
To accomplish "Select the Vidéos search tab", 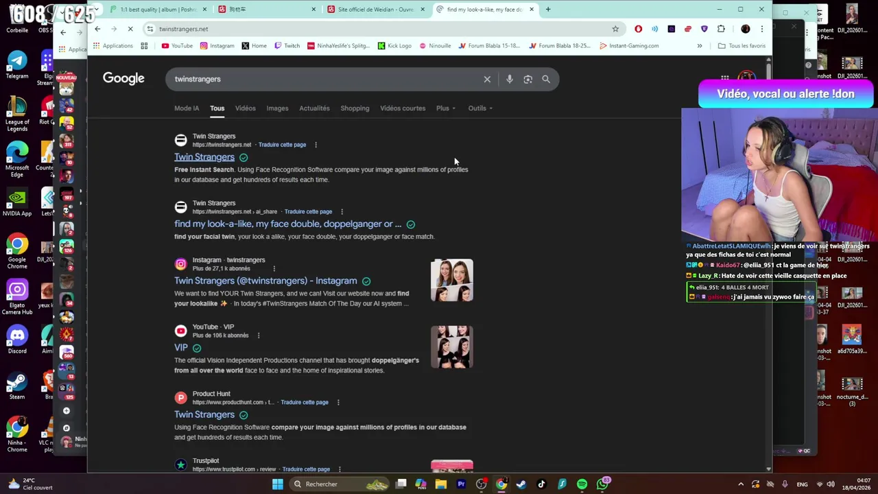I will click(x=245, y=108).
